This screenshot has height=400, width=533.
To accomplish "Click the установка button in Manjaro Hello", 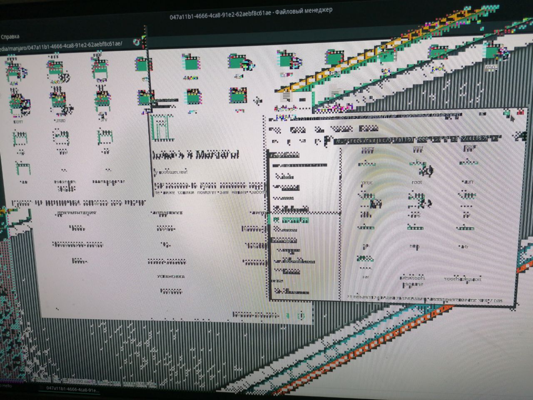I will point(171,276).
